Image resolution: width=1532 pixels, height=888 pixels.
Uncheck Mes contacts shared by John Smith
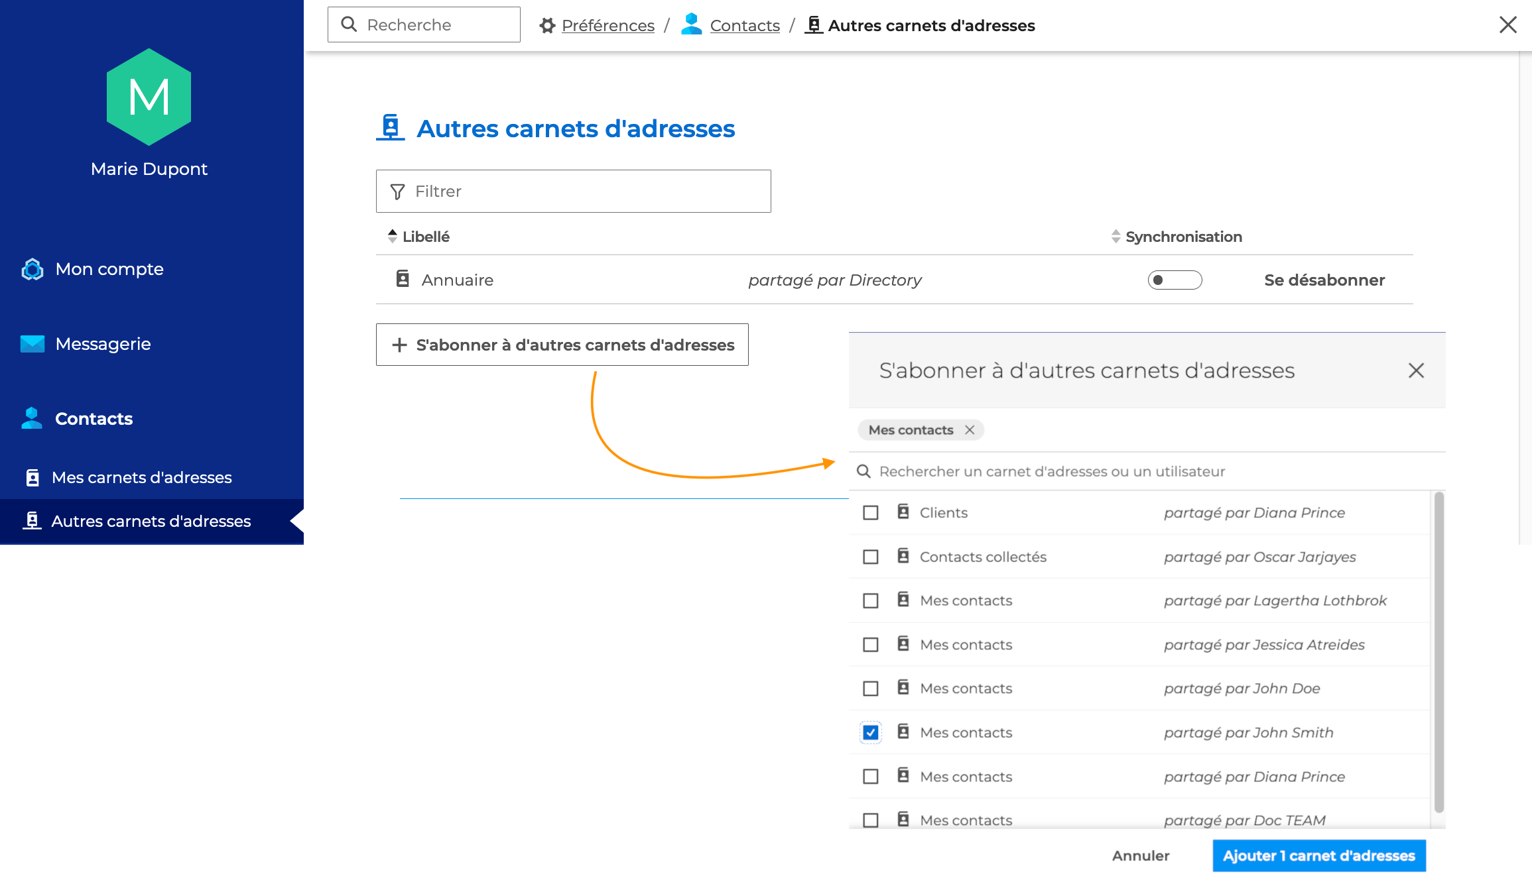(x=871, y=732)
